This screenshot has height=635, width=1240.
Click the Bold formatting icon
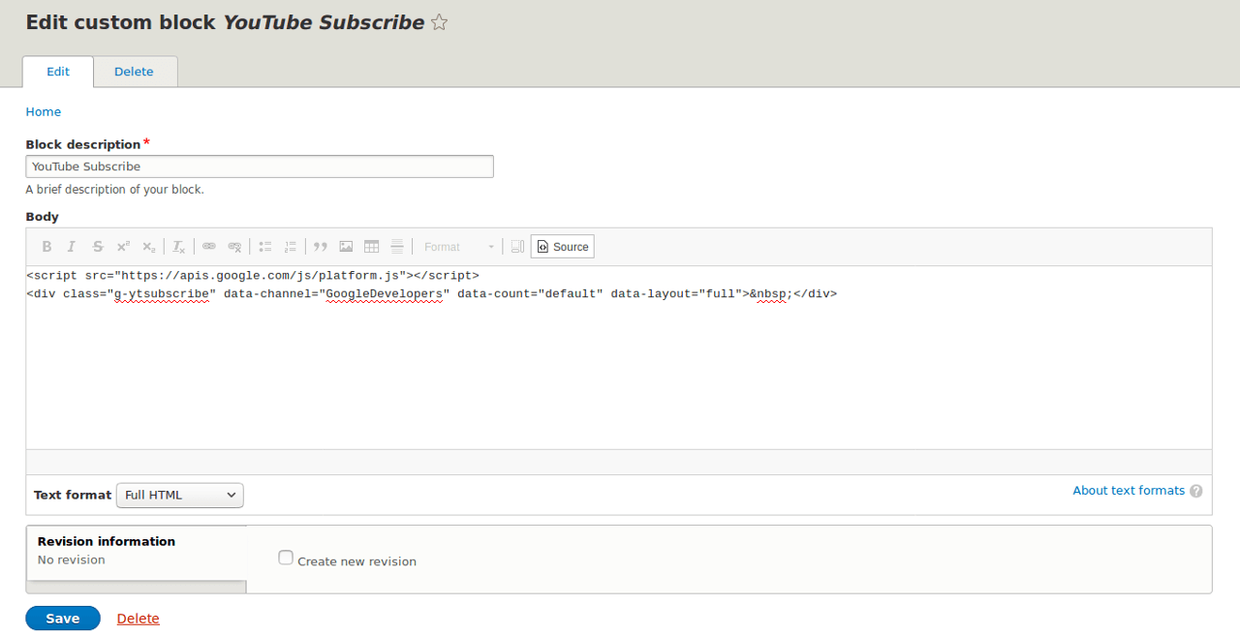click(46, 247)
